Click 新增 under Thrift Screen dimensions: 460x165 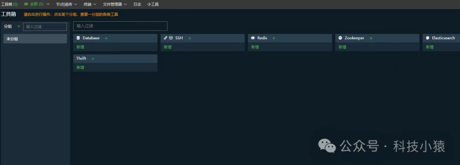tap(80, 67)
